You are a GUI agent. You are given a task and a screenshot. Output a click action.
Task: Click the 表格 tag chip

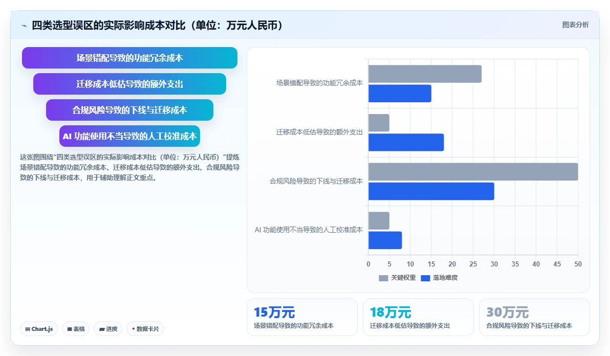click(76, 329)
